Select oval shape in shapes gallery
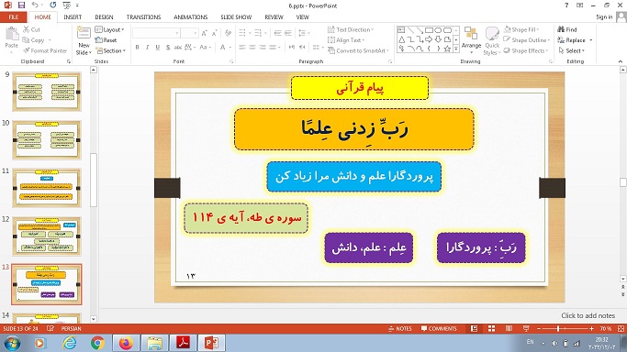The width and height of the screenshot is (627, 352). [438, 30]
